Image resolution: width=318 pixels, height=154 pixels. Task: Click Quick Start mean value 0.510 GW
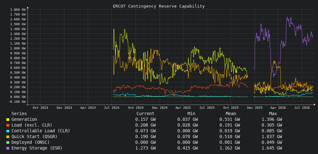coord(230,136)
